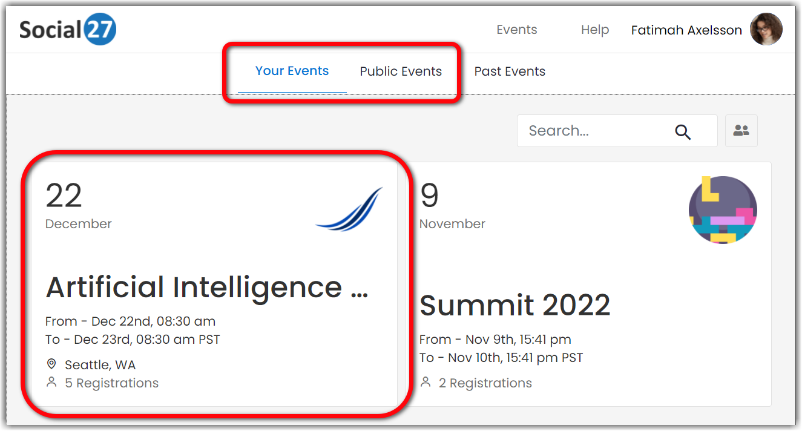802x431 pixels.
Task: Switch to the Public Events tab
Action: pos(401,71)
